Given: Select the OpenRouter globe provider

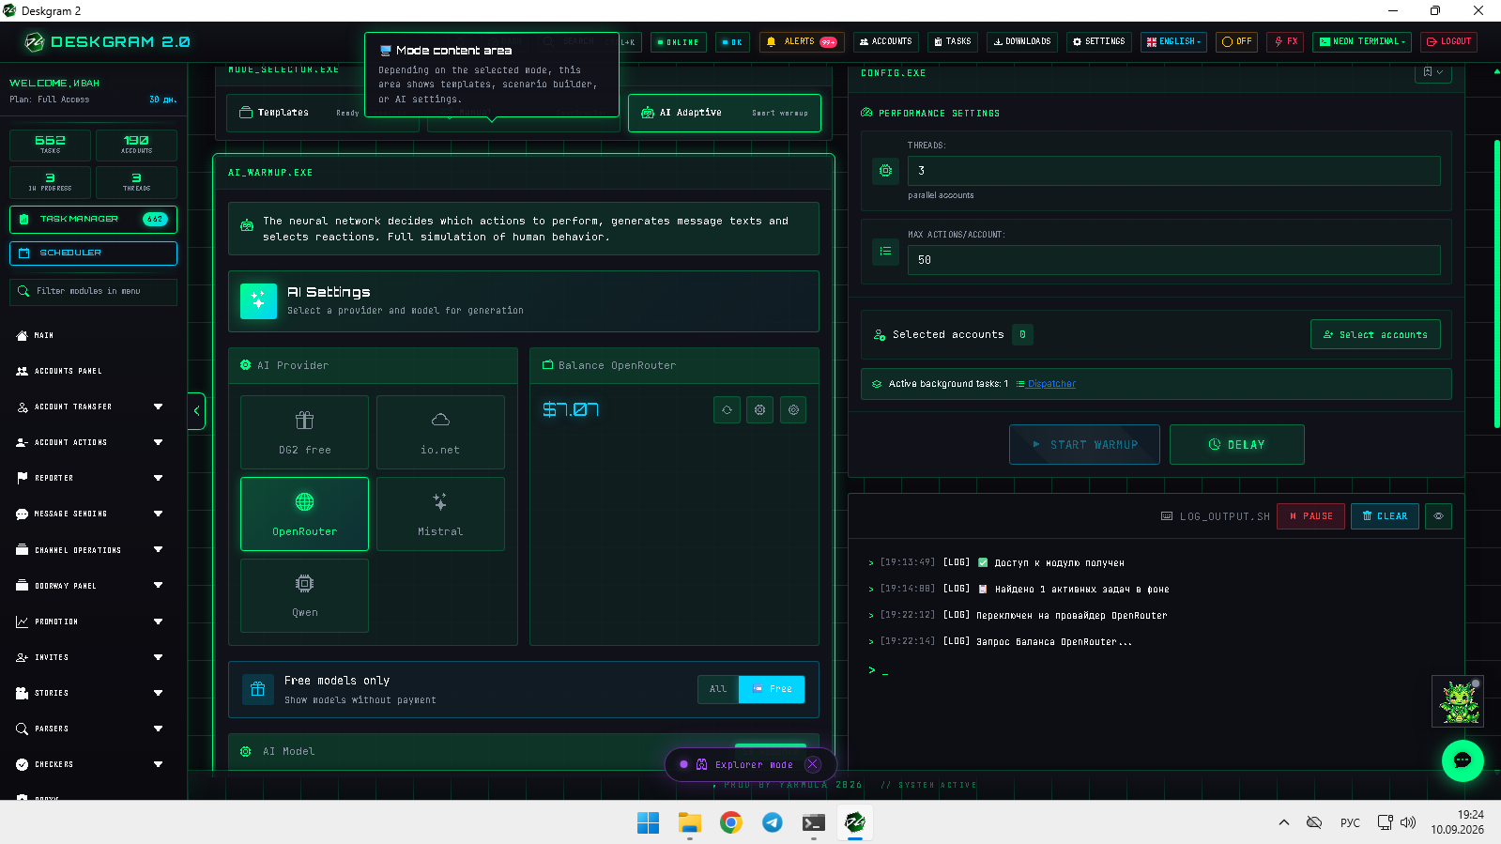Looking at the screenshot, I should [x=304, y=514].
